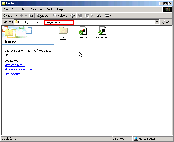Go up one folder level
The image size is (174, 142).
pyautogui.click(x=31, y=16)
